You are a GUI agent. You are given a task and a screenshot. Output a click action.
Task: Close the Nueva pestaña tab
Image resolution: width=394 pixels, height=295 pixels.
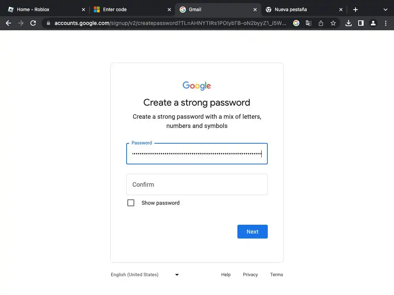coord(341,10)
